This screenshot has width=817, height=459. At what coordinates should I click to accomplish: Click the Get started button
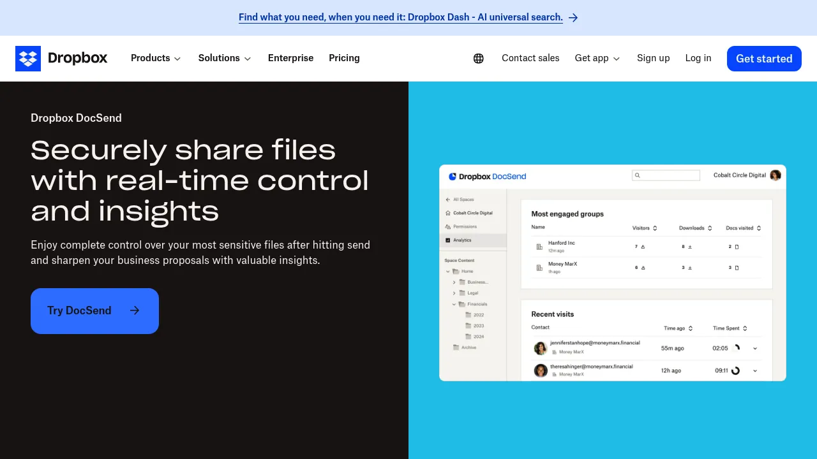pyautogui.click(x=764, y=59)
